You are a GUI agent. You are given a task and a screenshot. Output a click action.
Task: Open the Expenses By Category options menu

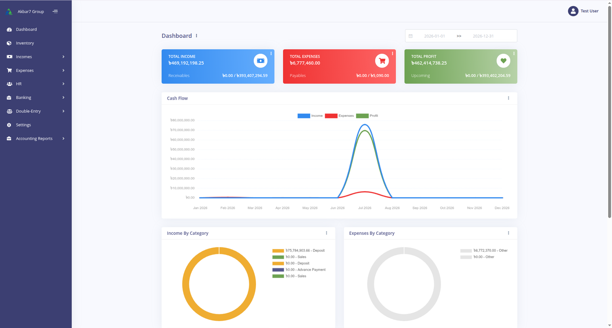[x=508, y=233]
